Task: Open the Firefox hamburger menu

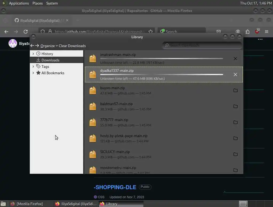Action: tap(267, 32)
